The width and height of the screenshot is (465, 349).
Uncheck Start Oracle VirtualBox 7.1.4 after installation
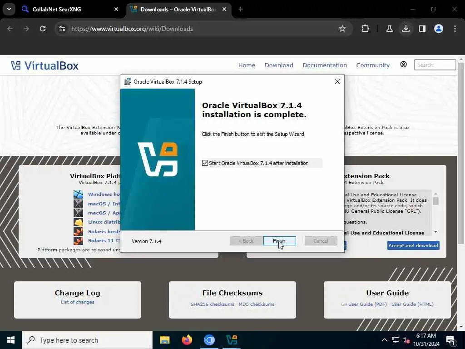coord(205,163)
